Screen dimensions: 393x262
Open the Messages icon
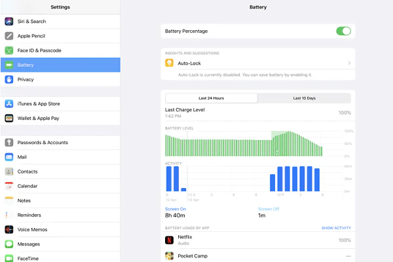9,244
